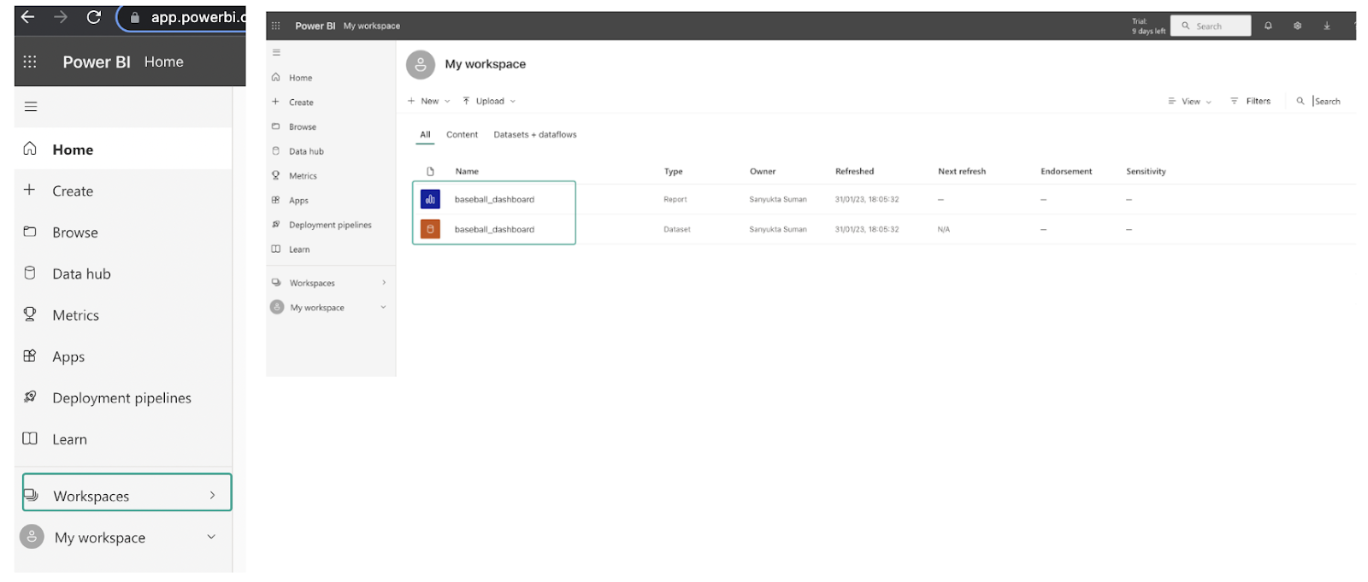
Task: Click the browser forward arrow
Action: click(x=61, y=17)
